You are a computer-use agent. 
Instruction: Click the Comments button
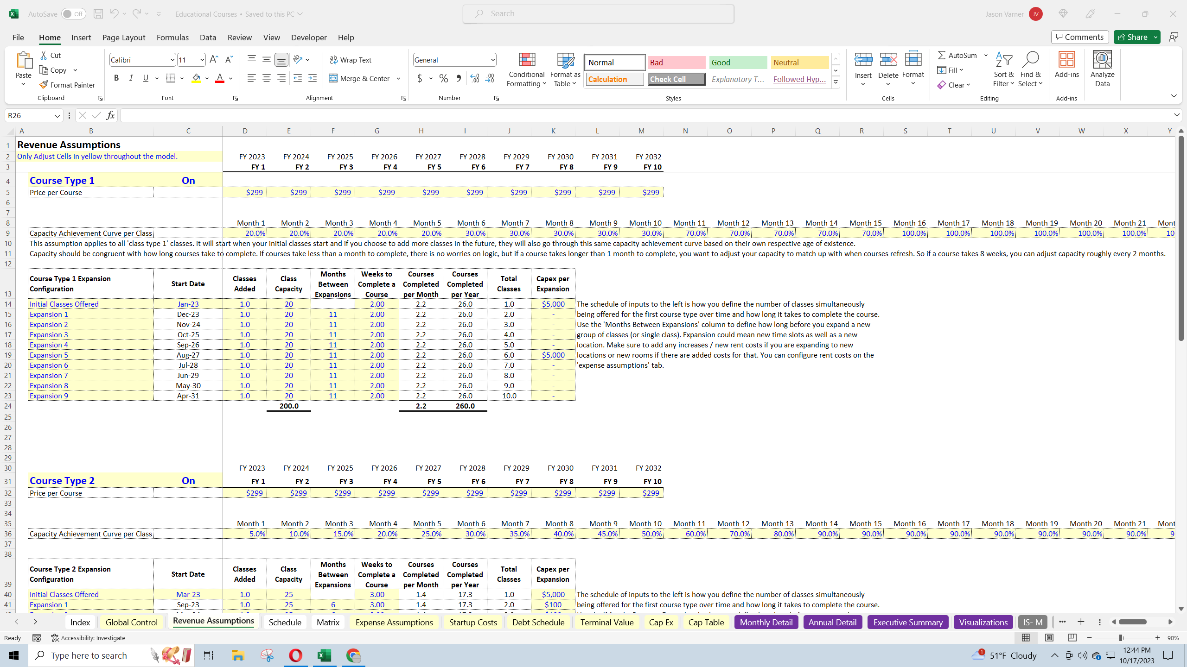[1080, 37]
